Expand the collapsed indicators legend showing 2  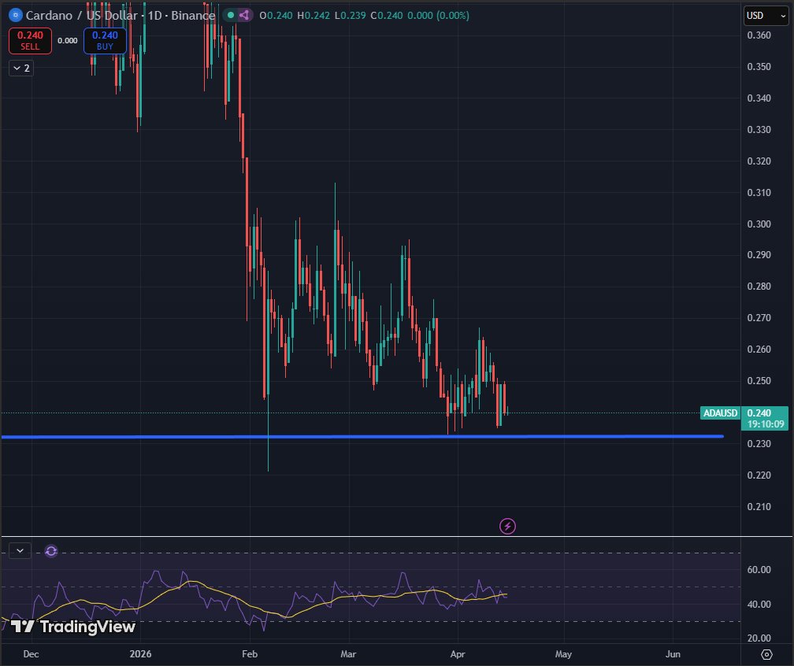21,68
